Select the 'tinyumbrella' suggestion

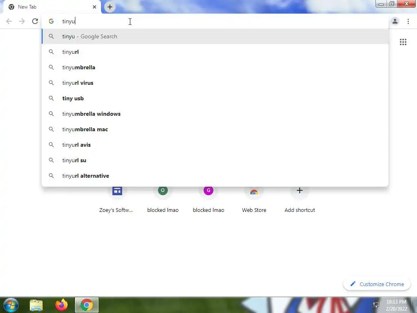point(215,67)
